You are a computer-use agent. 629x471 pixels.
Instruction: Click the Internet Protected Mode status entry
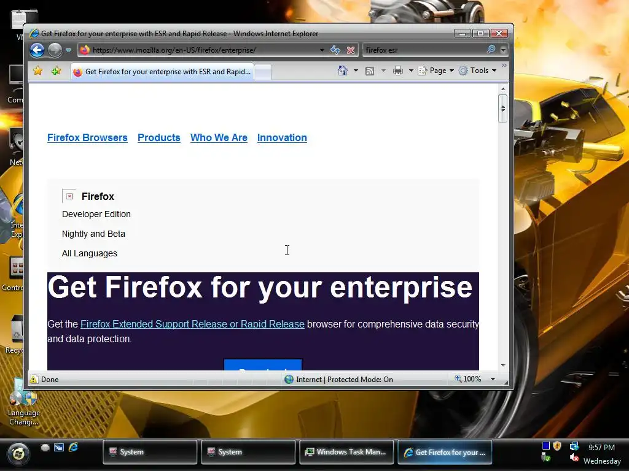pyautogui.click(x=339, y=379)
